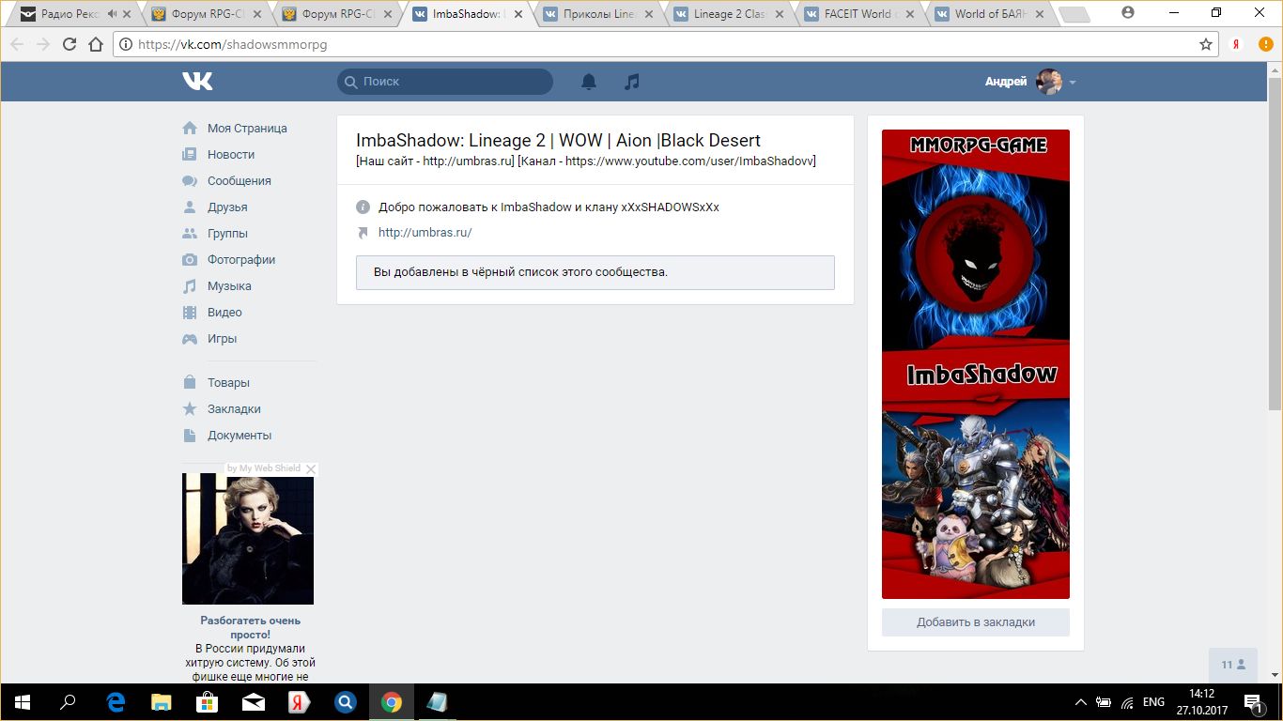The height and width of the screenshot is (721, 1283).
Task: Open the ImbaShadow community avatar image
Action: click(x=976, y=364)
